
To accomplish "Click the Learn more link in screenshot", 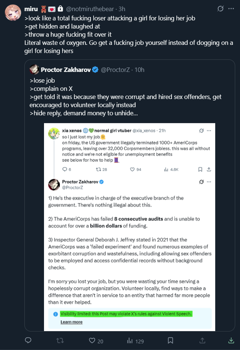I will [x=71, y=322].
